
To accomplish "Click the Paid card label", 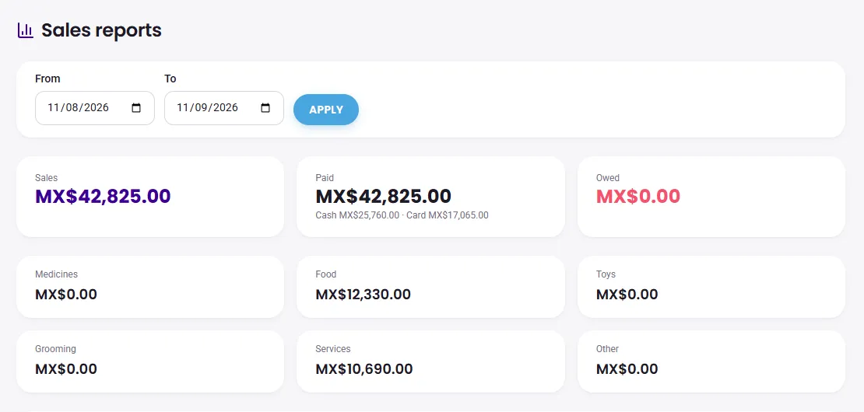I will (325, 178).
